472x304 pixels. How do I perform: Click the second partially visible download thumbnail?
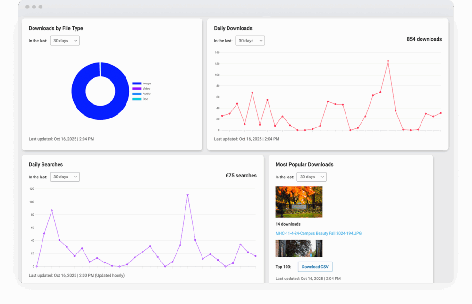point(299,249)
